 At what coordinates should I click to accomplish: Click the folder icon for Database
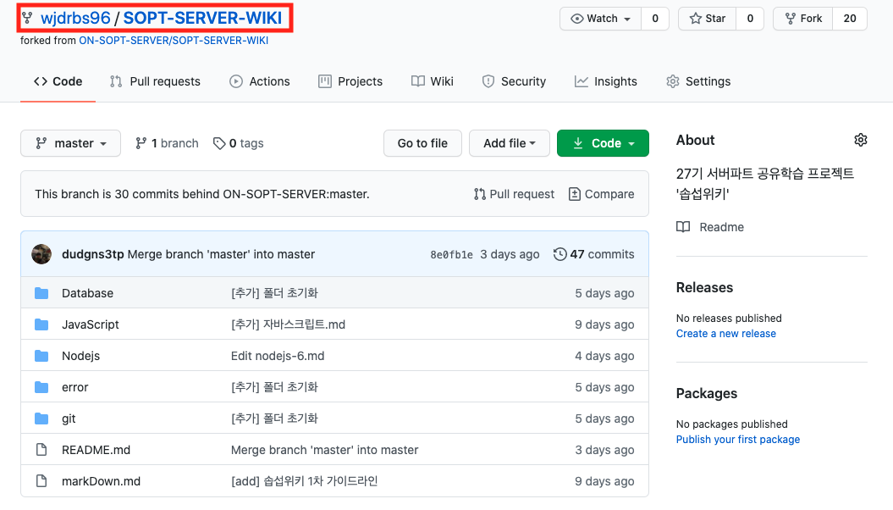tap(41, 293)
